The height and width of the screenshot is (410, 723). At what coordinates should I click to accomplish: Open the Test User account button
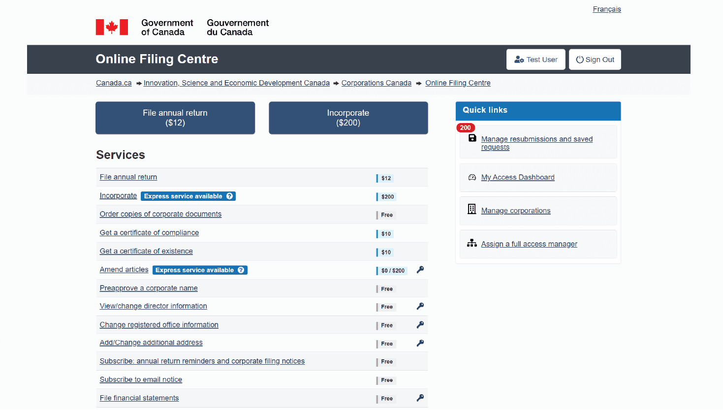(x=536, y=59)
